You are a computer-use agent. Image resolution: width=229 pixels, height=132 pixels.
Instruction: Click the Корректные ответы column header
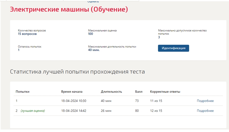tap(165, 92)
